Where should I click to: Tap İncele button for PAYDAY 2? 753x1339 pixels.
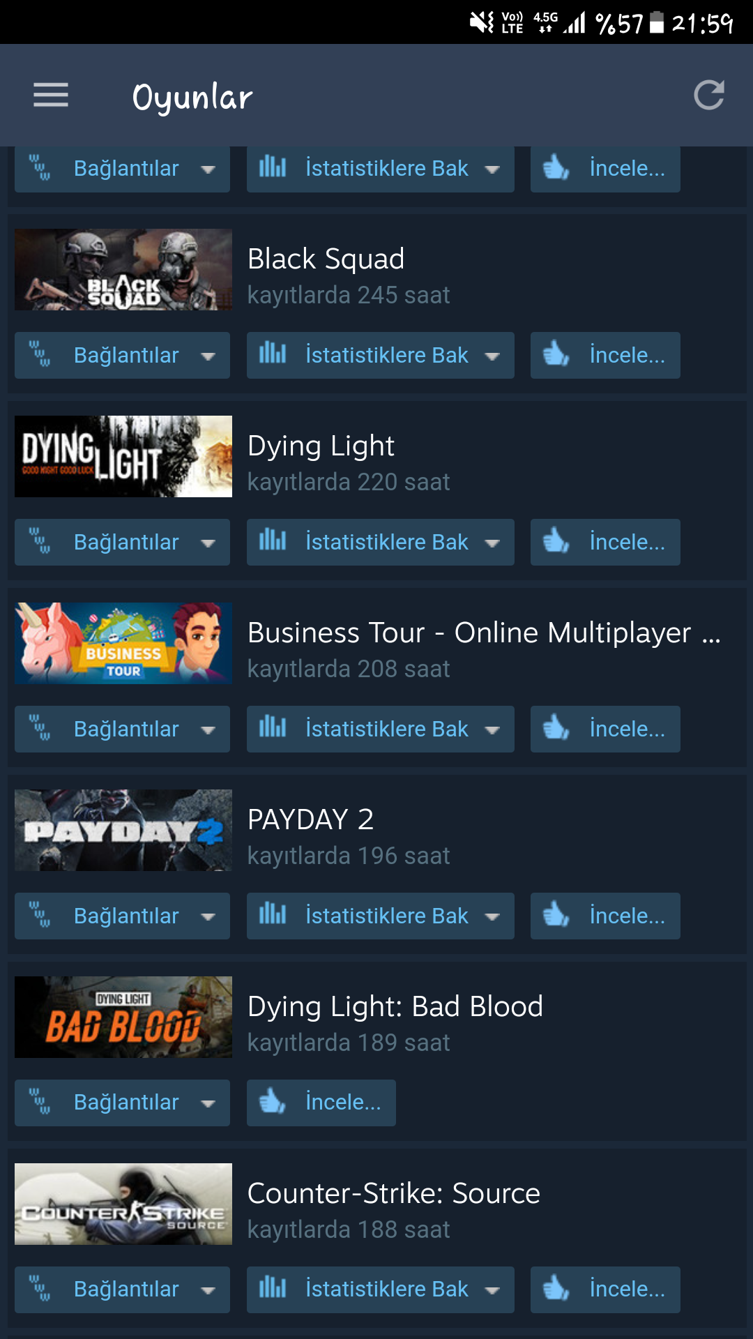click(605, 916)
